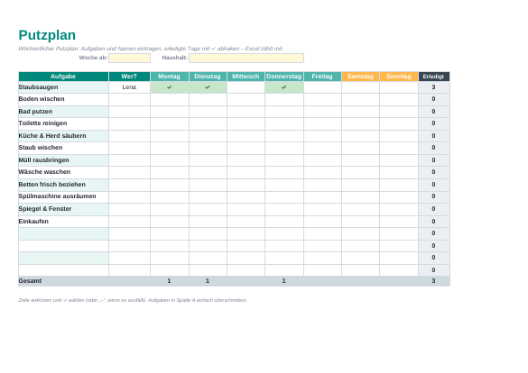Select the Wäsche waschen task cell
The height and width of the screenshot is (373, 528).
tap(63, 172)
